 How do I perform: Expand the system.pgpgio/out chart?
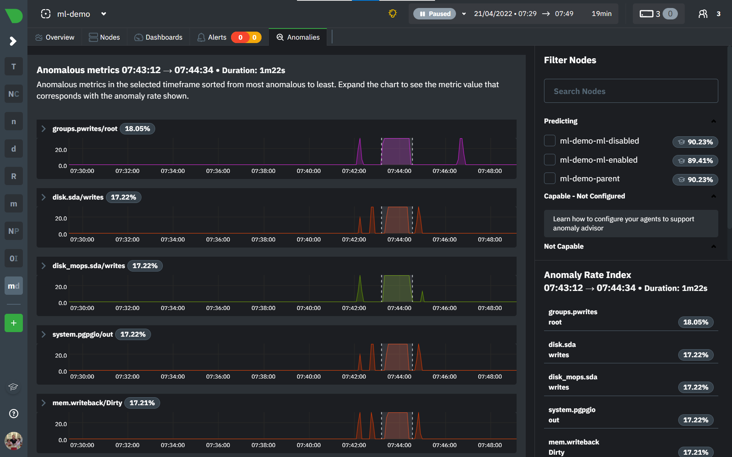tap(43, 334)
